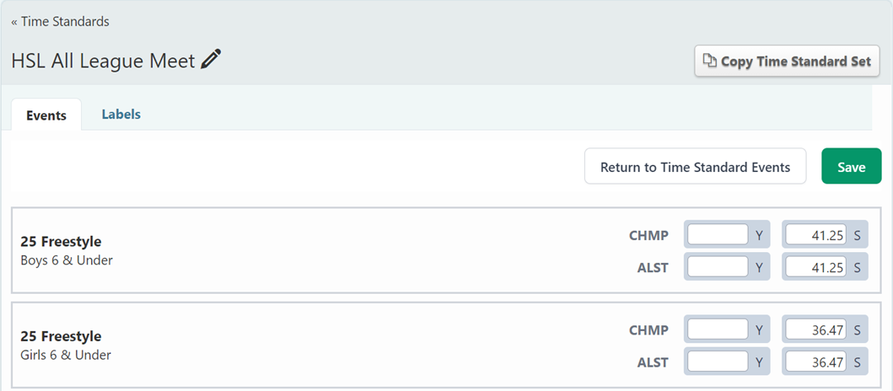Image resolution: width=893 pixels, height=391 pixels.
Task: Click HSL All League Meet title
Action: click(x=103, y=61)
